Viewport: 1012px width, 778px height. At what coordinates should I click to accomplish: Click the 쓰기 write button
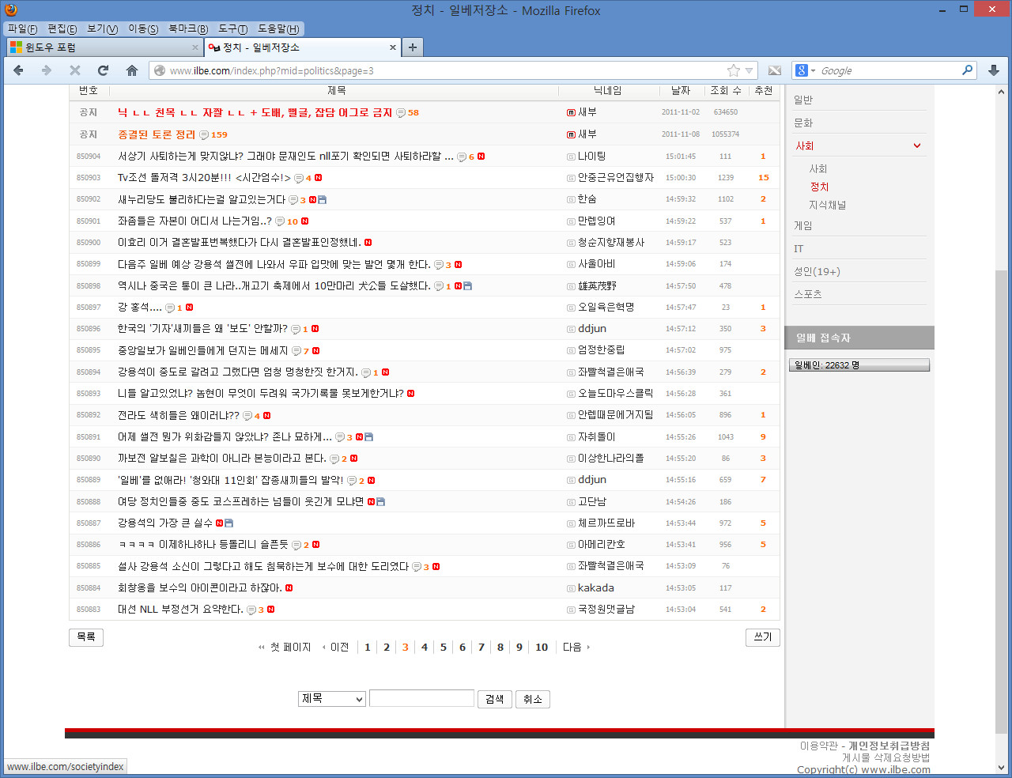[x=763, y=637]
